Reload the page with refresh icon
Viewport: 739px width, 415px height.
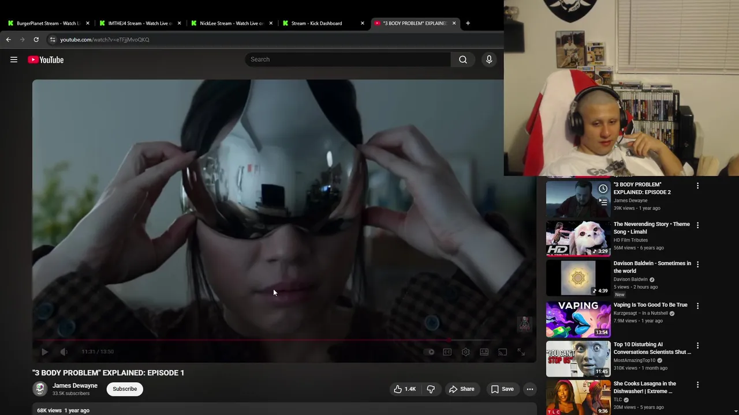[36, 40]
